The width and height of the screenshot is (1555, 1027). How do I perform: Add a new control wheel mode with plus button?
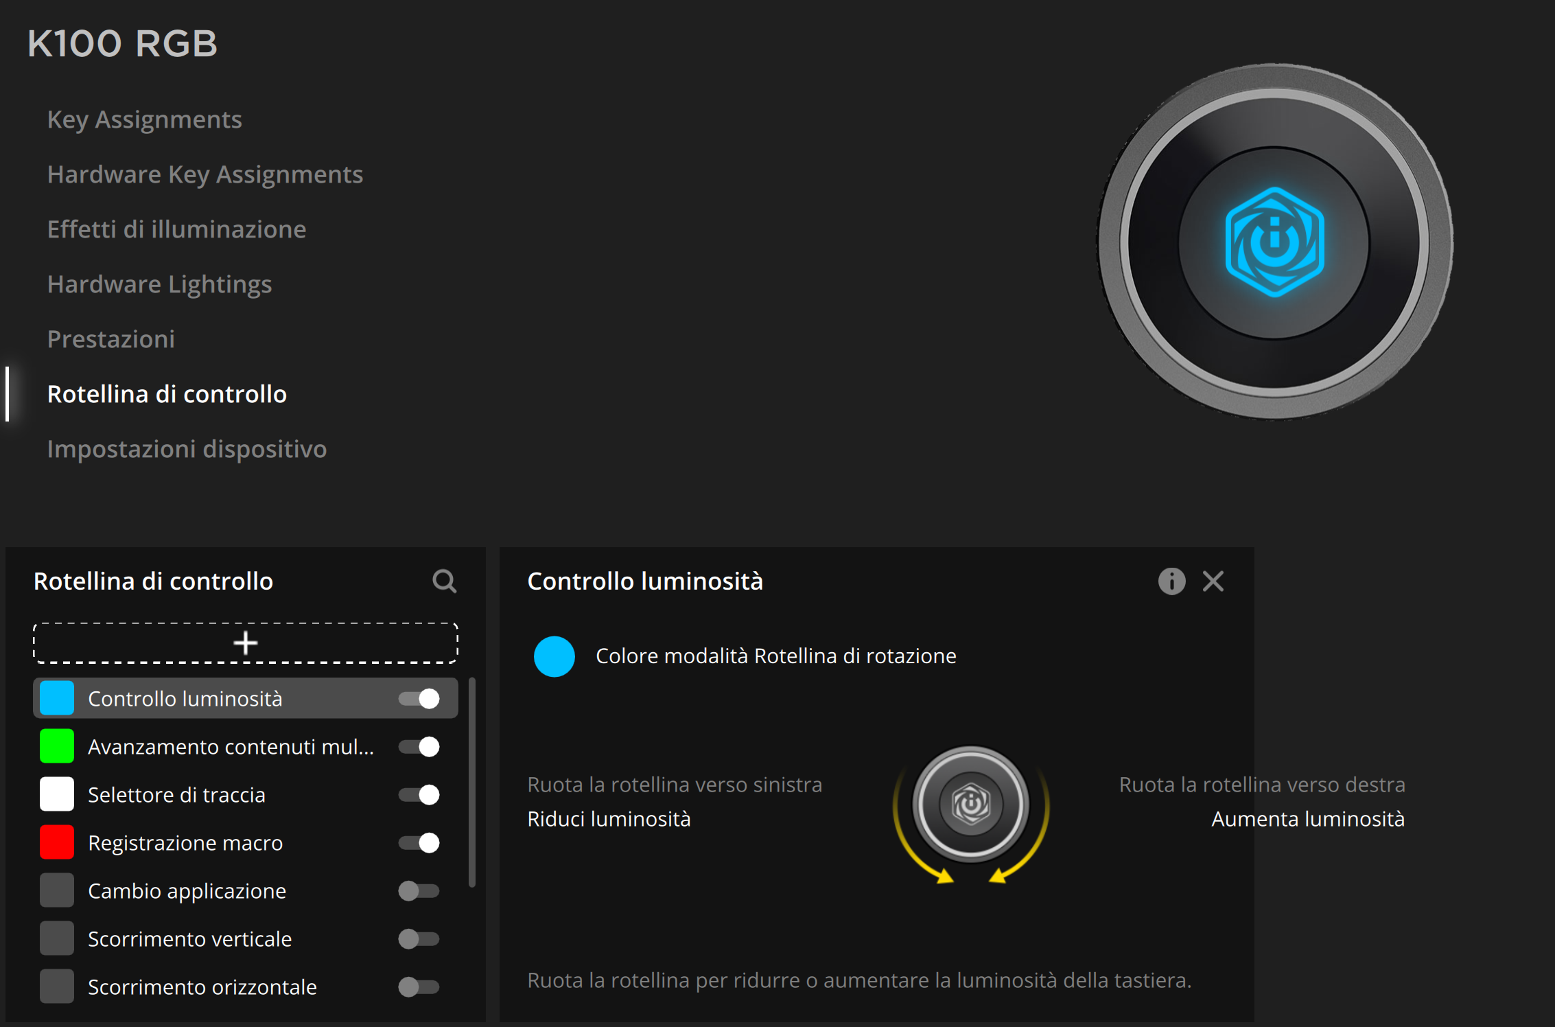coord(246,643)
